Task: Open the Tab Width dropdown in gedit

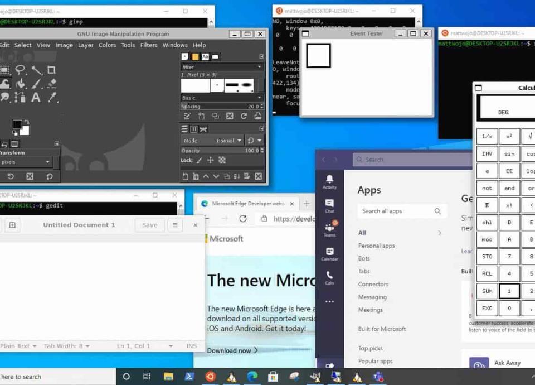Action: [x=67, y=346]
